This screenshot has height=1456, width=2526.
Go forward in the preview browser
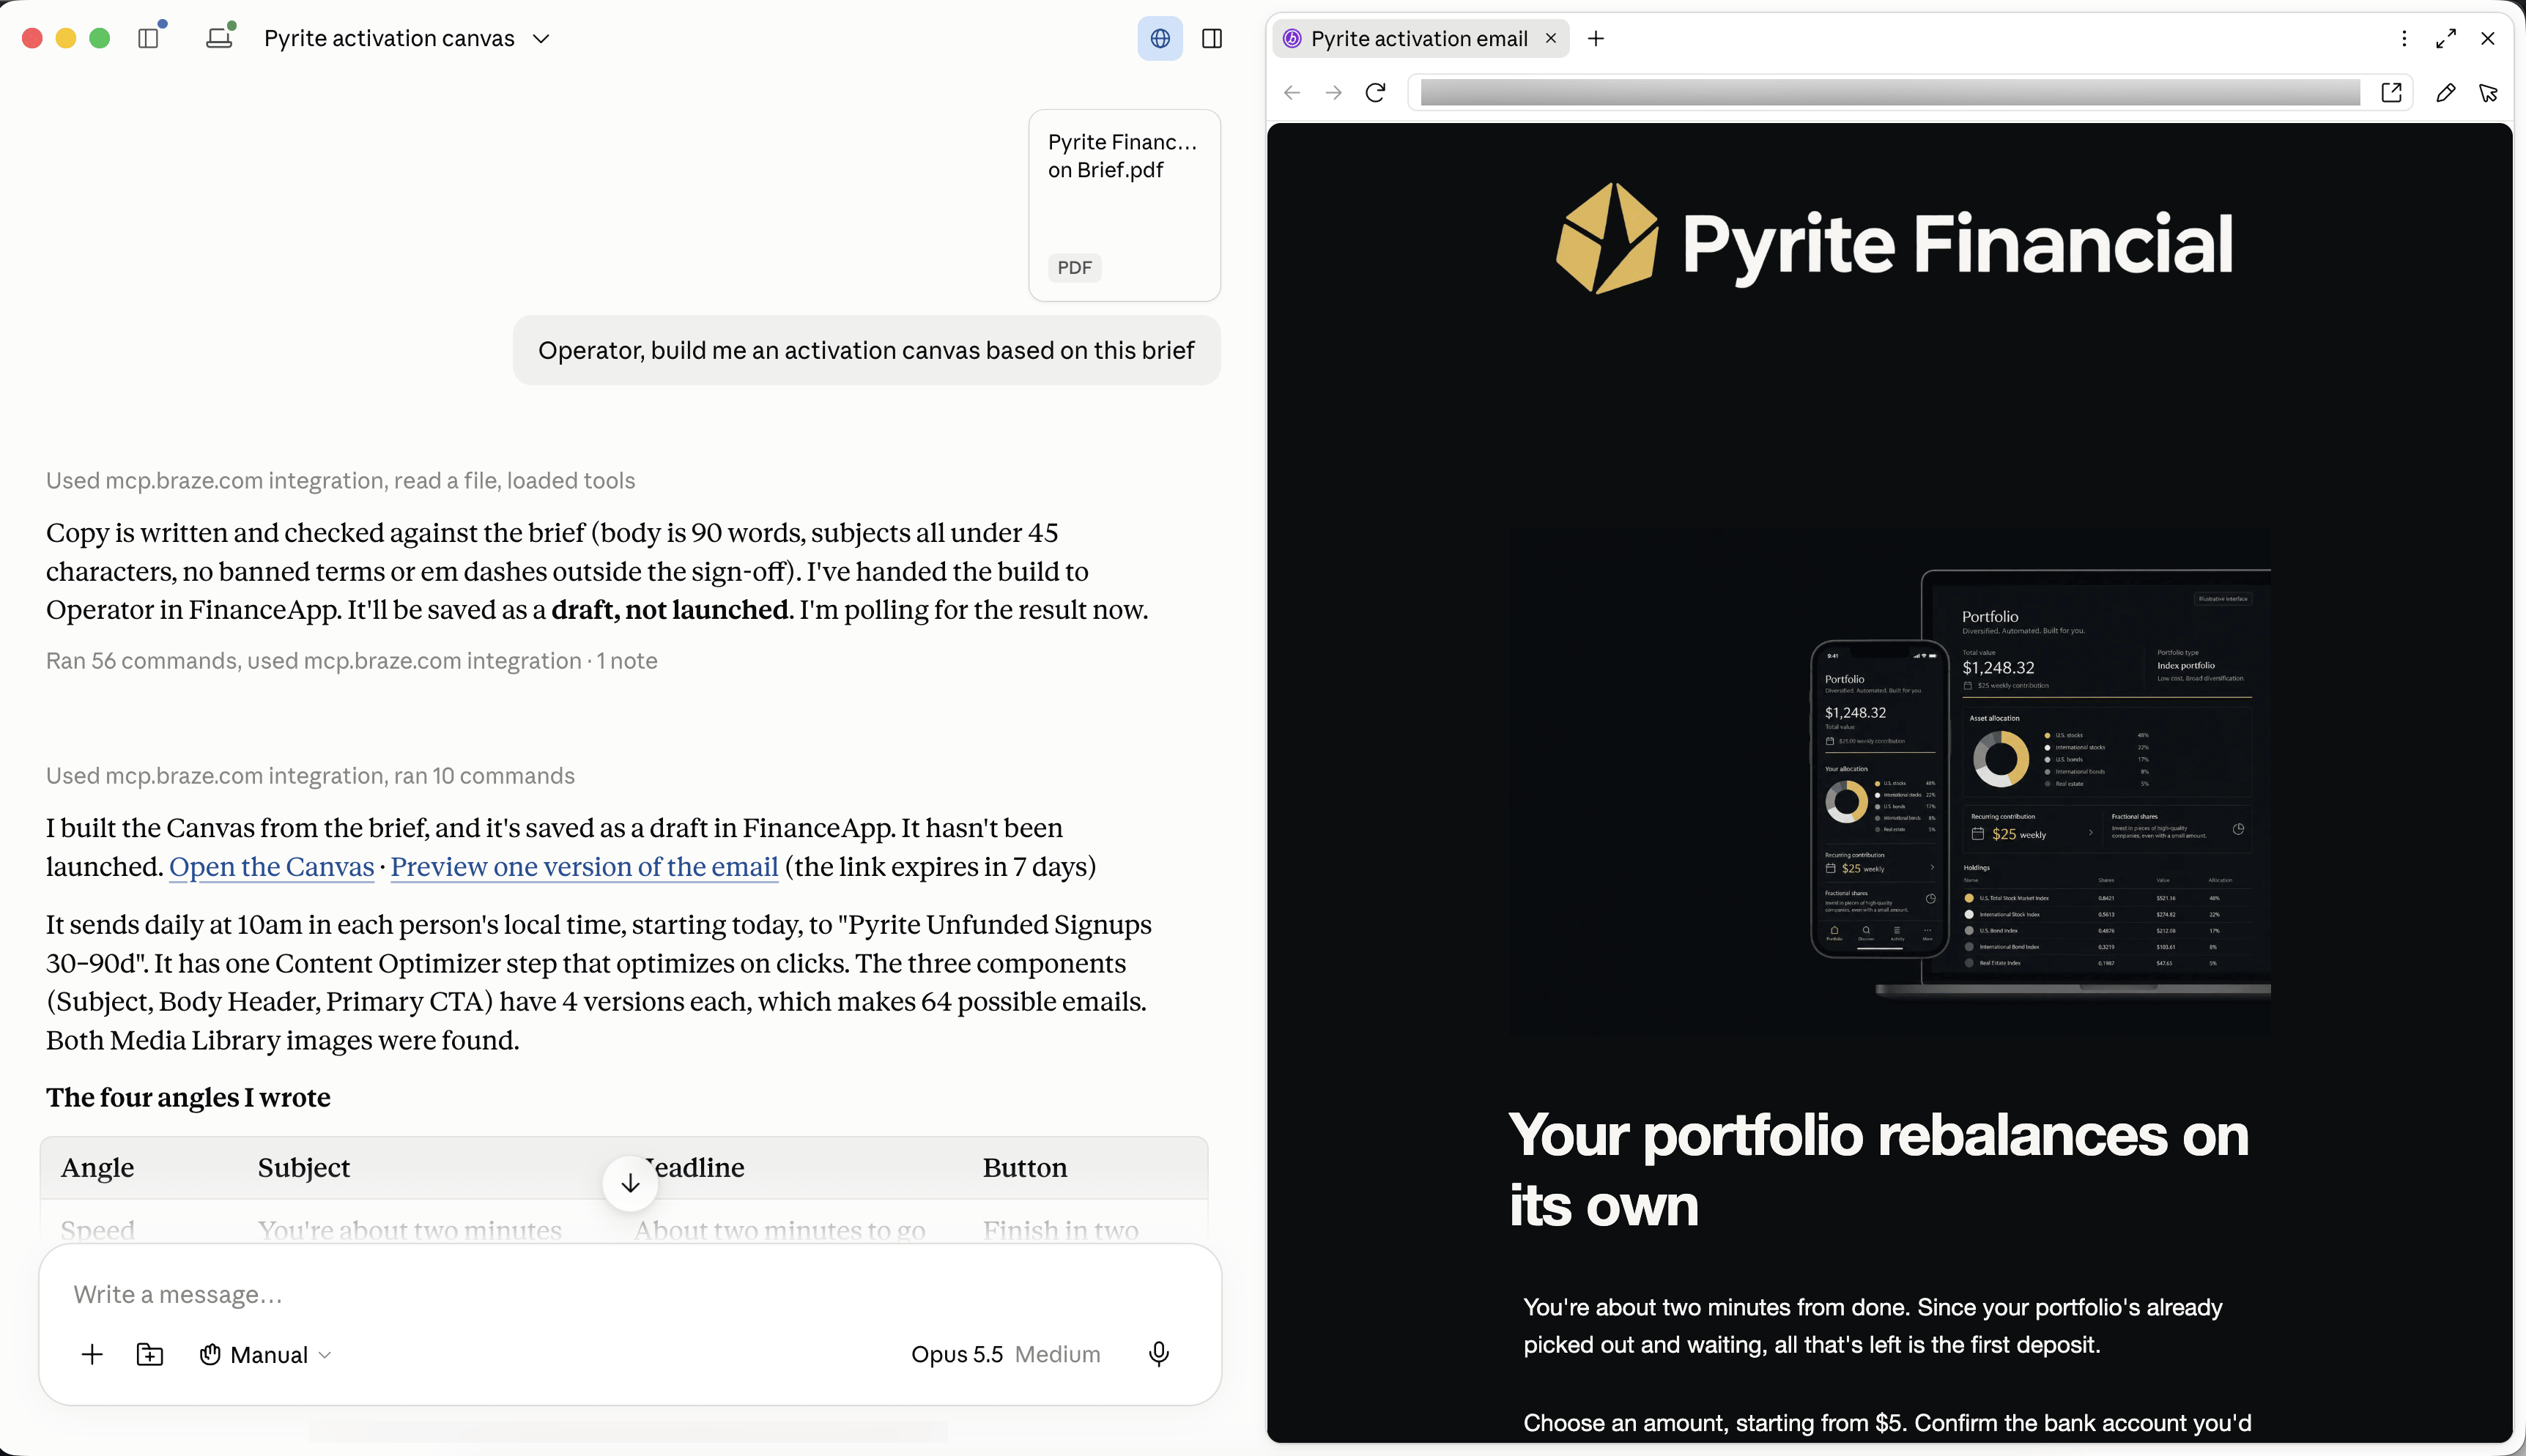[x=1334, y=92]
